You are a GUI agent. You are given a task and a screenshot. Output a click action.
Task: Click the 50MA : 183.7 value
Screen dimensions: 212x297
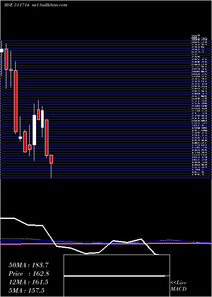[x=28, y=265]
